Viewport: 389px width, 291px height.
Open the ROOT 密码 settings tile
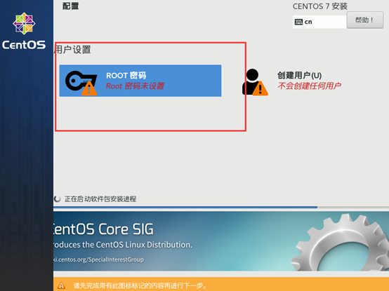point(140,81)
